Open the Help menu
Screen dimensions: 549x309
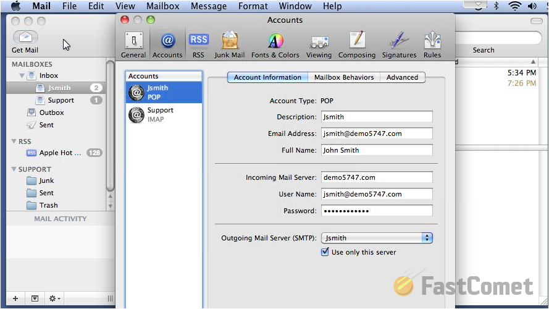pos(332,6)
